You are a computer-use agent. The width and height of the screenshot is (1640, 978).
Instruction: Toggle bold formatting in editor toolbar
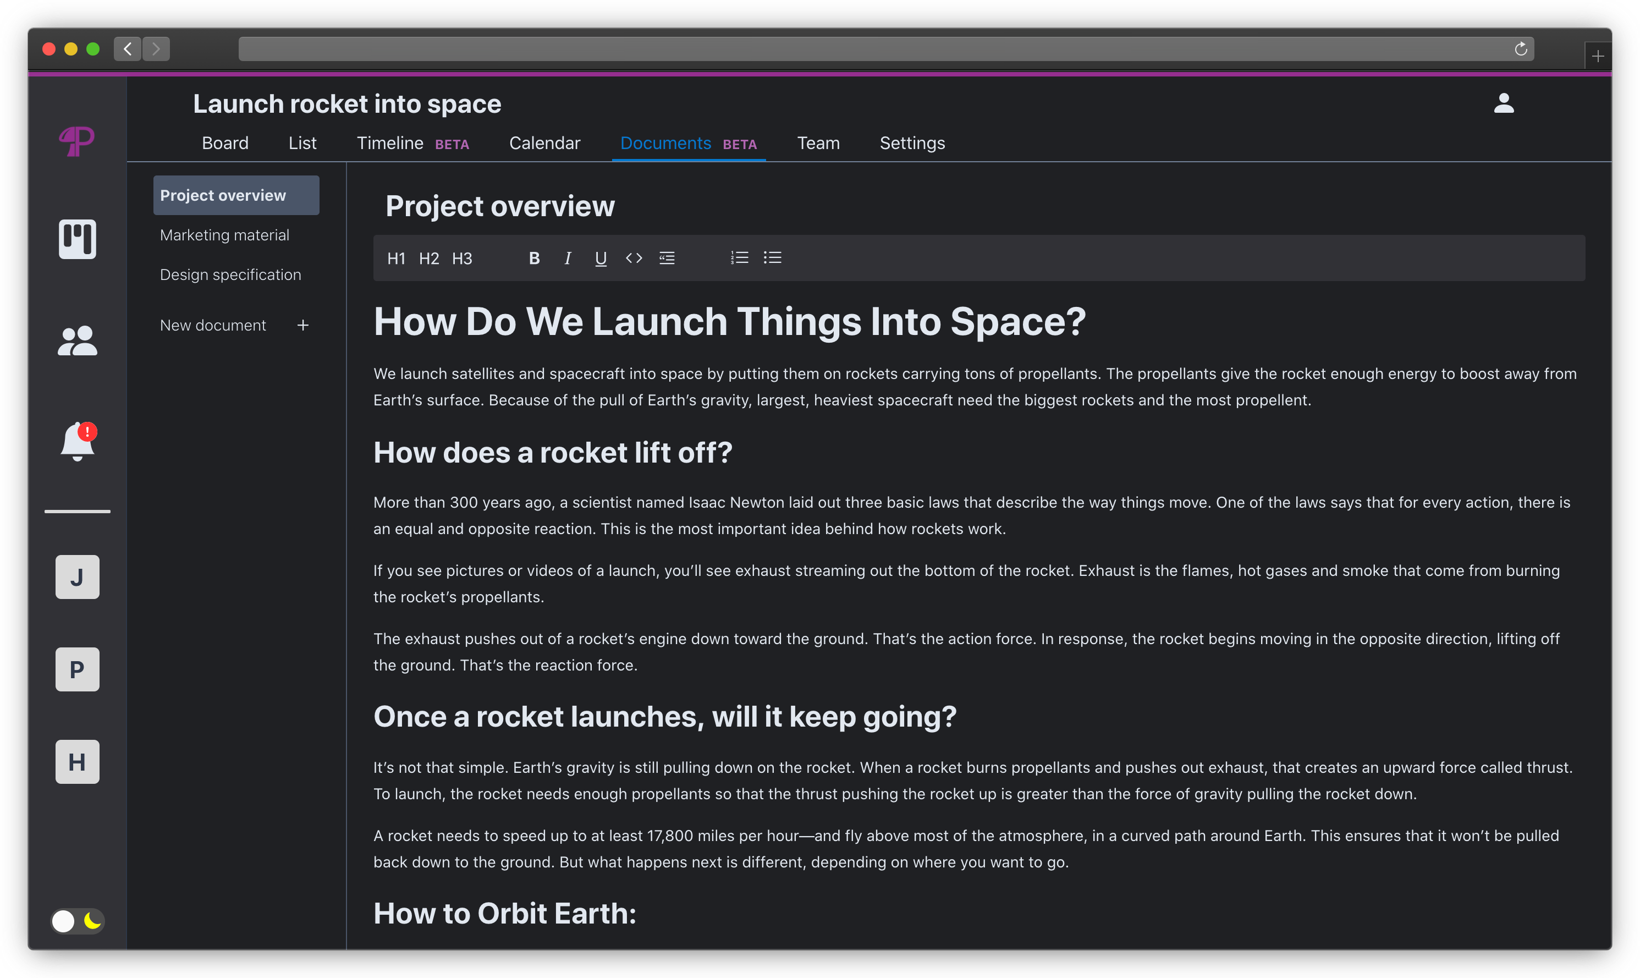pyautogui.click(x=535, y=259)
